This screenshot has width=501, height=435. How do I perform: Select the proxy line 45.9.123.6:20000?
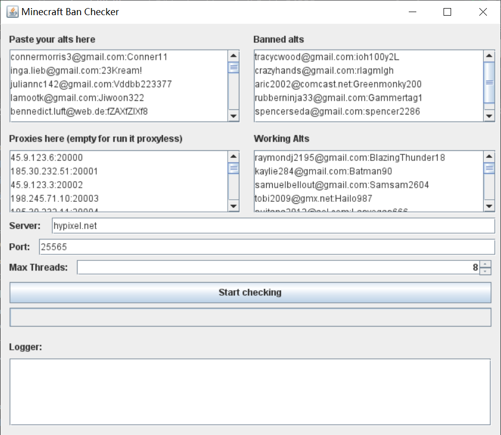47,158
